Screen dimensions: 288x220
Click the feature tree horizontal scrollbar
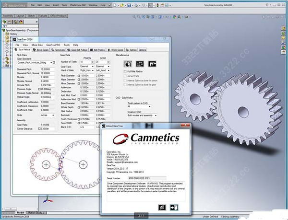20,209
